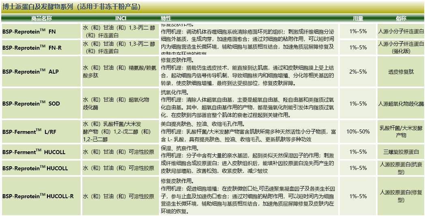The height and width of the screenshot is (216, 425).
Task: Select the 人源超氧化物歧化酶 common name cell
Action: tap(401, 104)
